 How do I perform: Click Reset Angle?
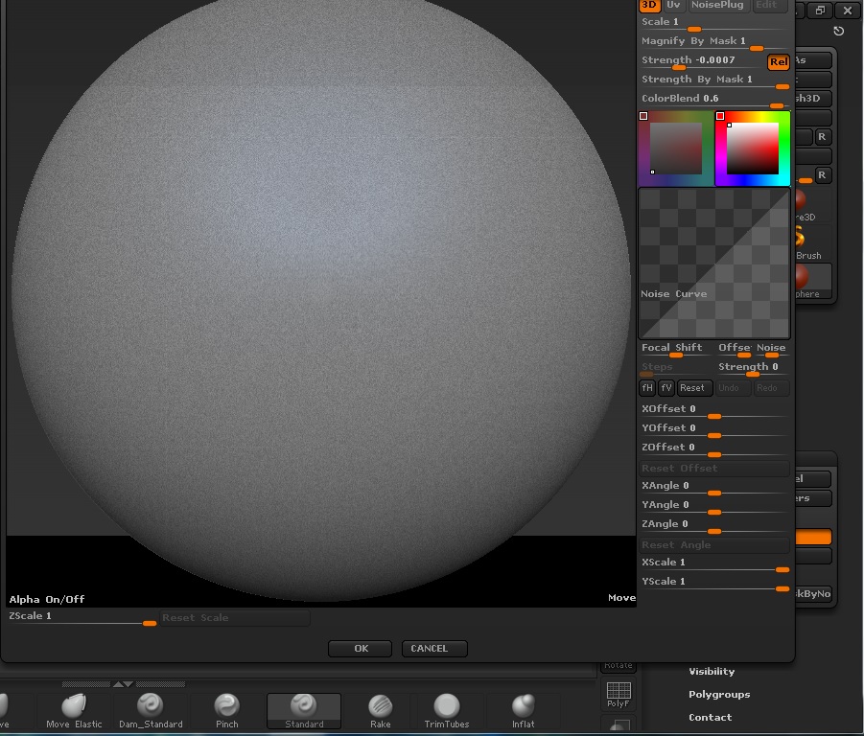(714, 544)
